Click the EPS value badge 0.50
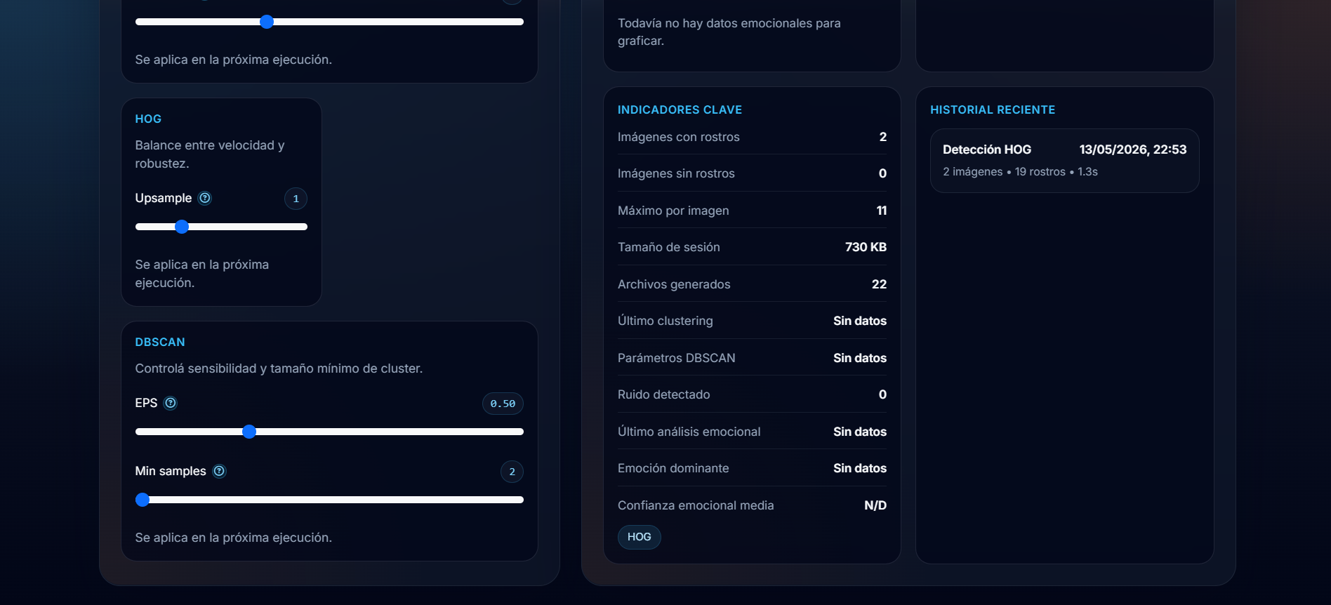 [503, 404]
